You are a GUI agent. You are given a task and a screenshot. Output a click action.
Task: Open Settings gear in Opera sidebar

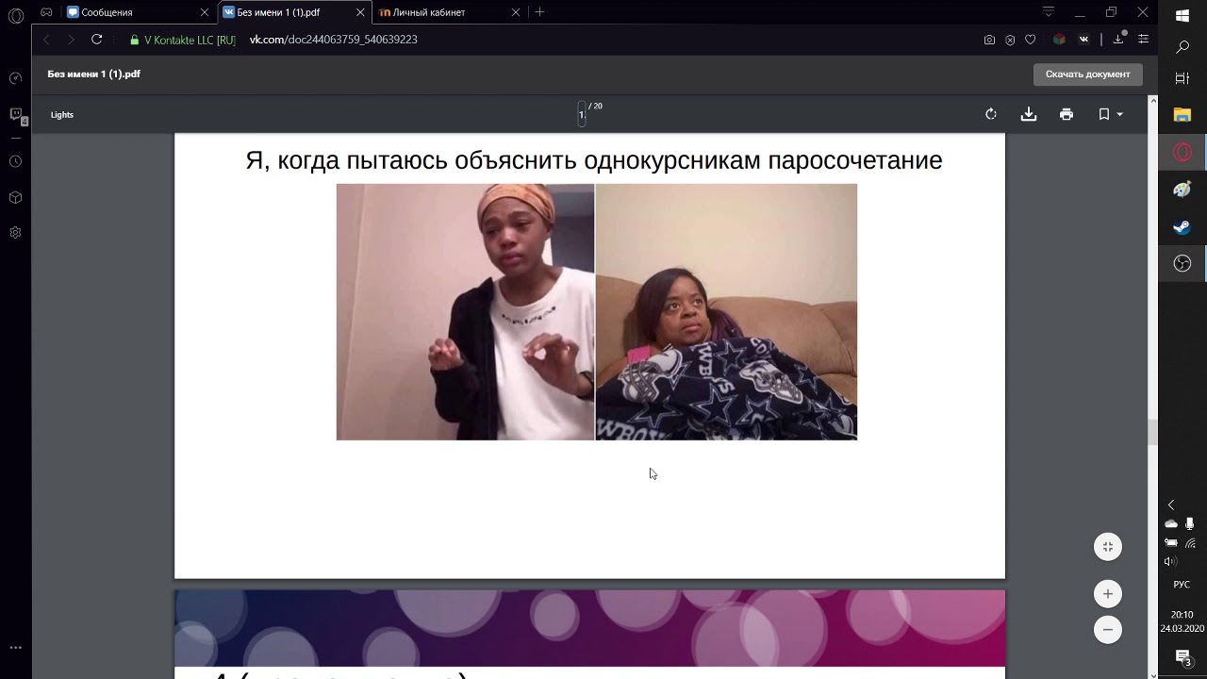click(x=15, y=232)
